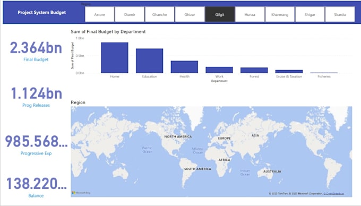
Task: Click the NORTH AMERICA map label
Action: (178, 136)
